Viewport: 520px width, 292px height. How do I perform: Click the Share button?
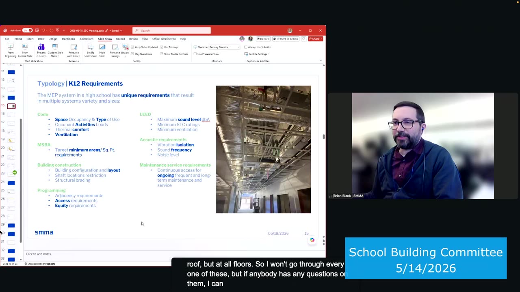pos(315,39)
